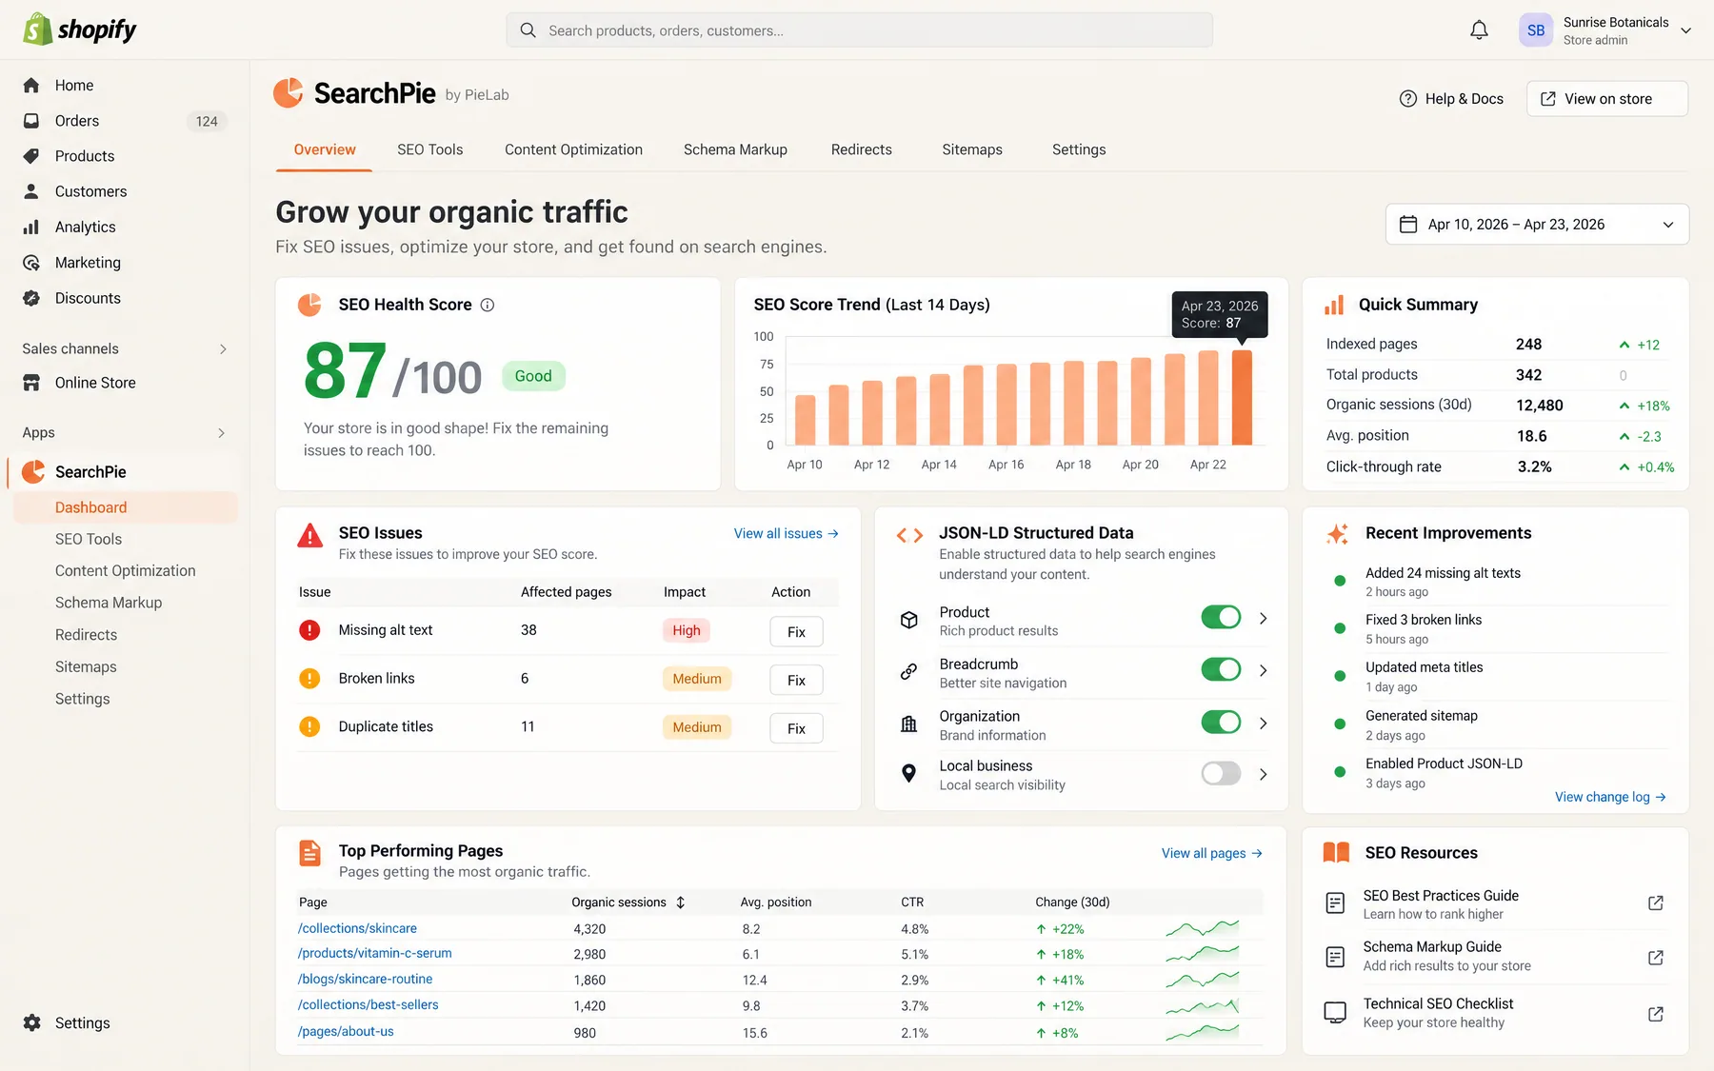Click the Home icon in sidebar
This screenshot has height=1071, width=1714.
pyautogui.click(x=31, y=86)
